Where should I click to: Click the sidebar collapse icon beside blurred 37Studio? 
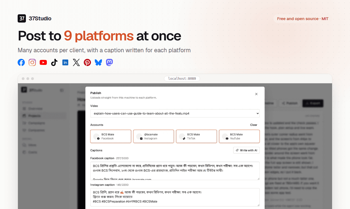[62, 90]
